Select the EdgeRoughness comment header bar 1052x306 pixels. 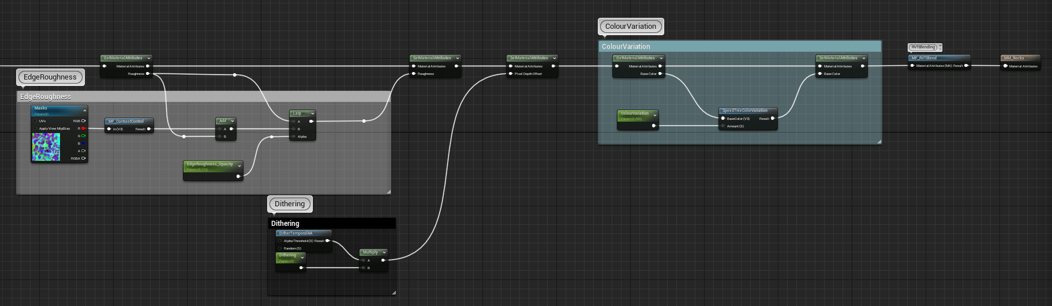coord(203,96)
